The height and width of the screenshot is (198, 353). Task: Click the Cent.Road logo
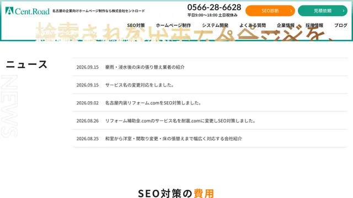pyautogui.click(x=27, y=11)
